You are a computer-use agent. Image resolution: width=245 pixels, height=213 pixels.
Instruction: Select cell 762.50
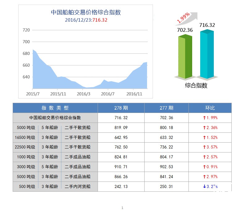click(121, 147)
